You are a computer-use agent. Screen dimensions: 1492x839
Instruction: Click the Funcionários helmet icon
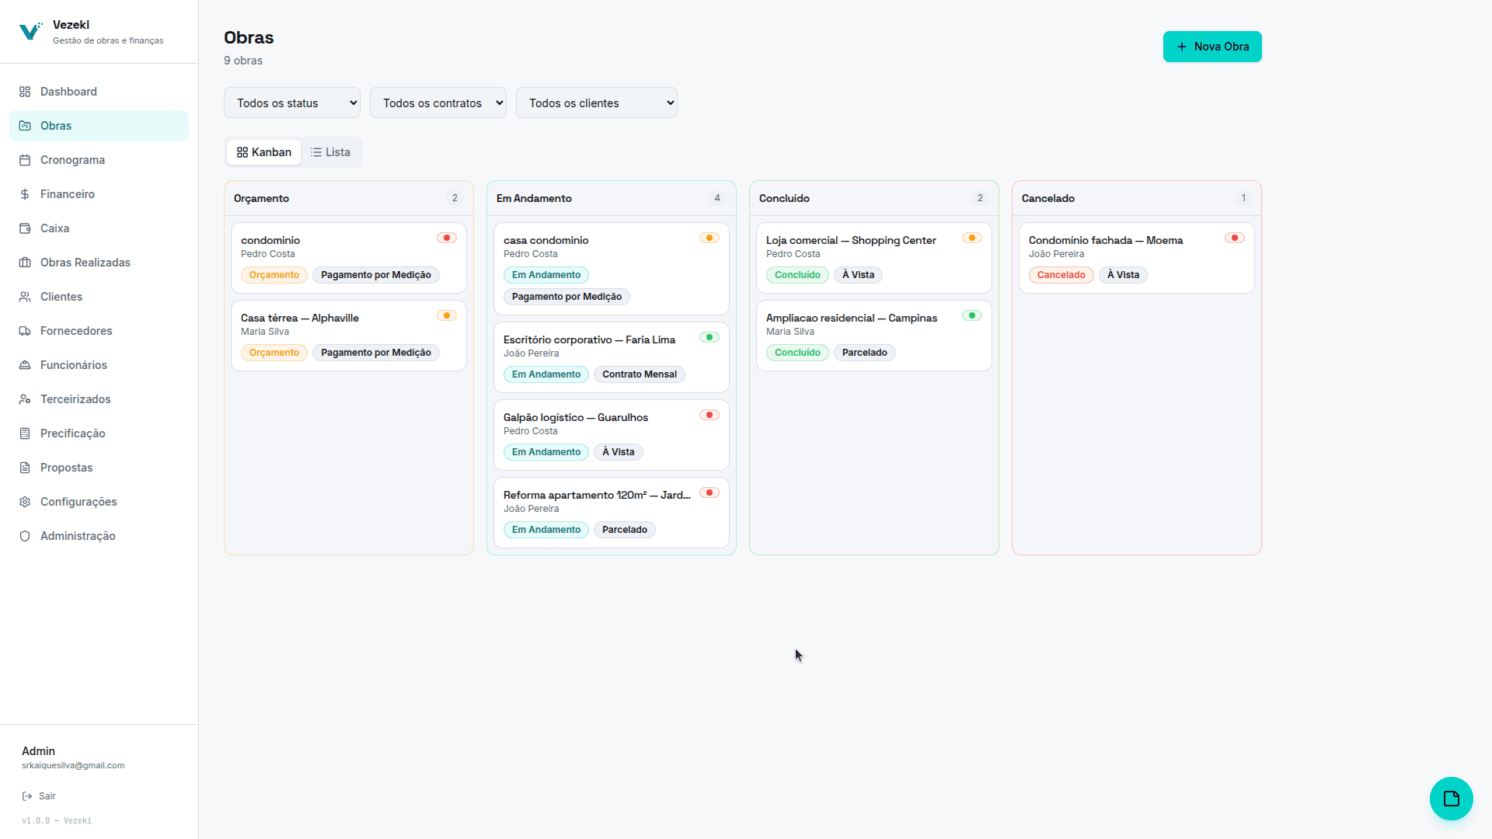tap(25, 365)
